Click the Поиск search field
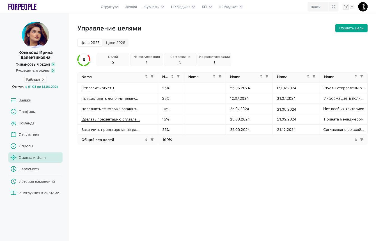Image resolution: width=376 pixels, height=241 pixels. click(x=318, y=7)
